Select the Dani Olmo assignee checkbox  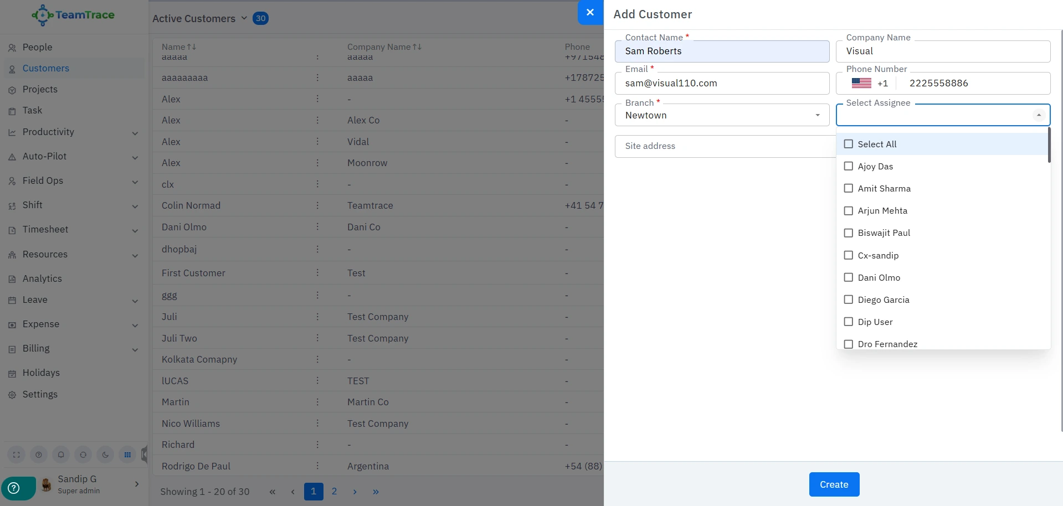(x=848, y=277)
